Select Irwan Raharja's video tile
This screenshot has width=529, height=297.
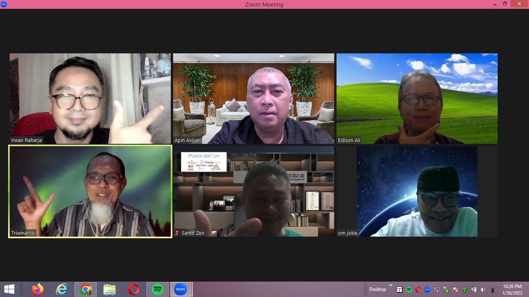(x=90, y=98)
